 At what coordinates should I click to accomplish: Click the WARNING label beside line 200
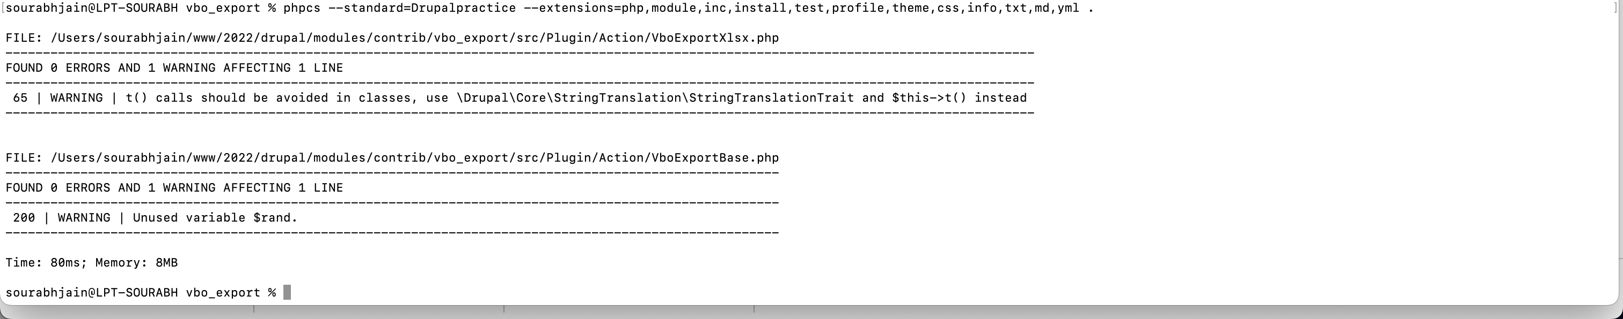click(84, 218)
